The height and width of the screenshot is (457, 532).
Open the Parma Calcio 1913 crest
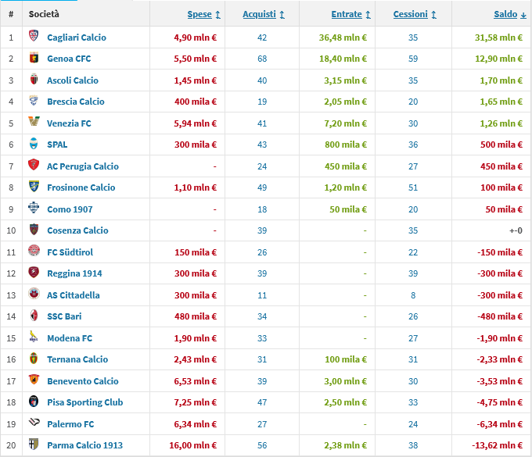click(34, 445)
